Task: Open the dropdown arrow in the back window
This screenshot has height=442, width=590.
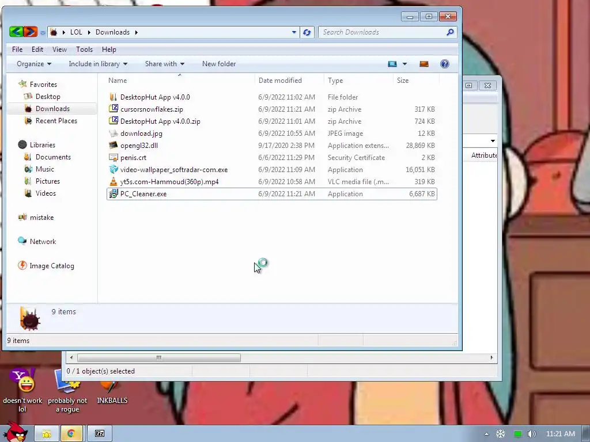Action: point(493,141)
